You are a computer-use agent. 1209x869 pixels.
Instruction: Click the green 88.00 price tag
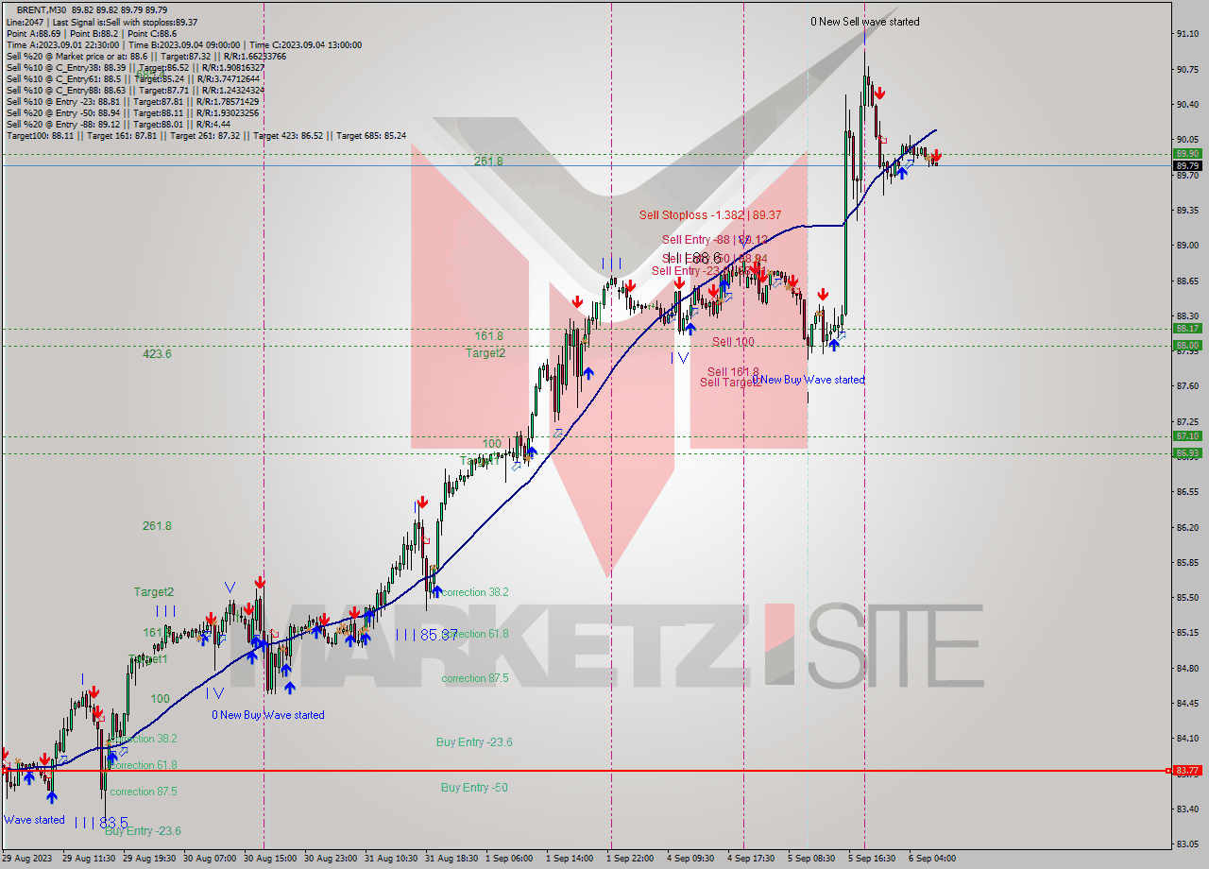[x=1187, y=346]
